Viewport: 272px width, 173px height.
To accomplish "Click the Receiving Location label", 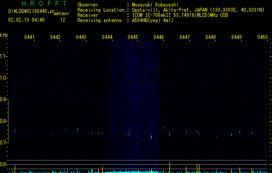I will coord(101,10).
